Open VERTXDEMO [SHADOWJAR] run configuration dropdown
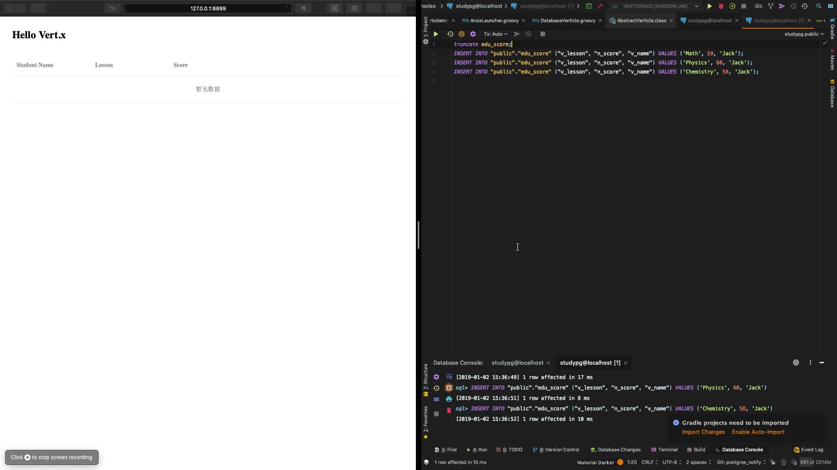Viewport: 837px width, 470px height. click(x=655, y=6)
